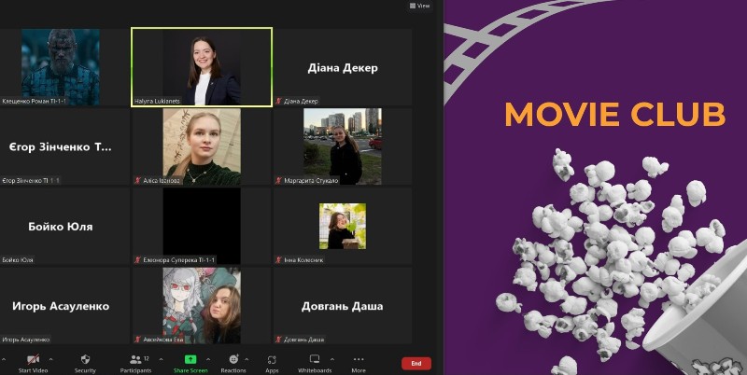Open the More options menu

[x=359, y=363]
